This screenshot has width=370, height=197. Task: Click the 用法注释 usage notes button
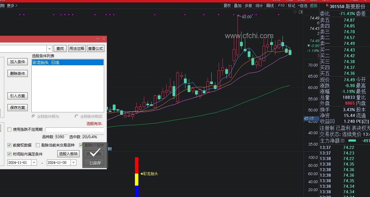pos(76,49)
